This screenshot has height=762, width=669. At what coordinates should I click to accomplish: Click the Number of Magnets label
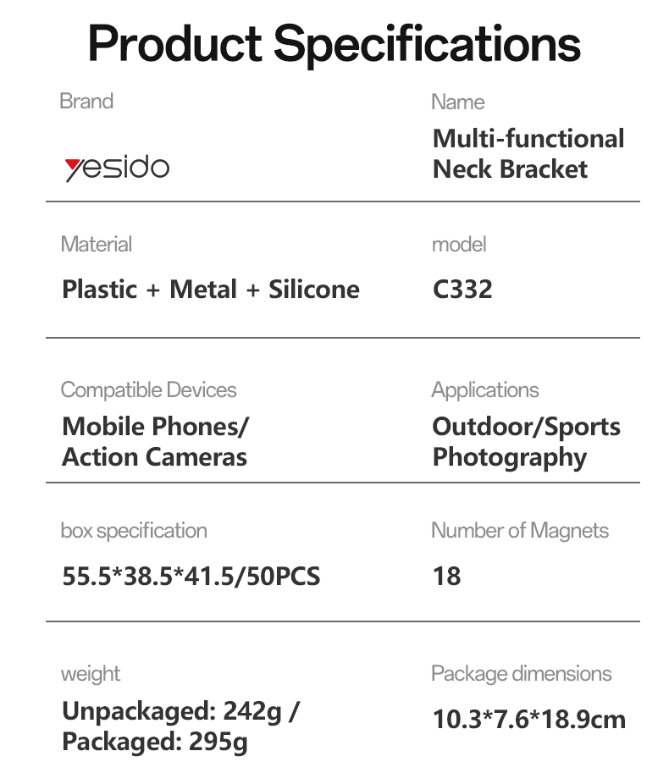(x=520, y=531)
